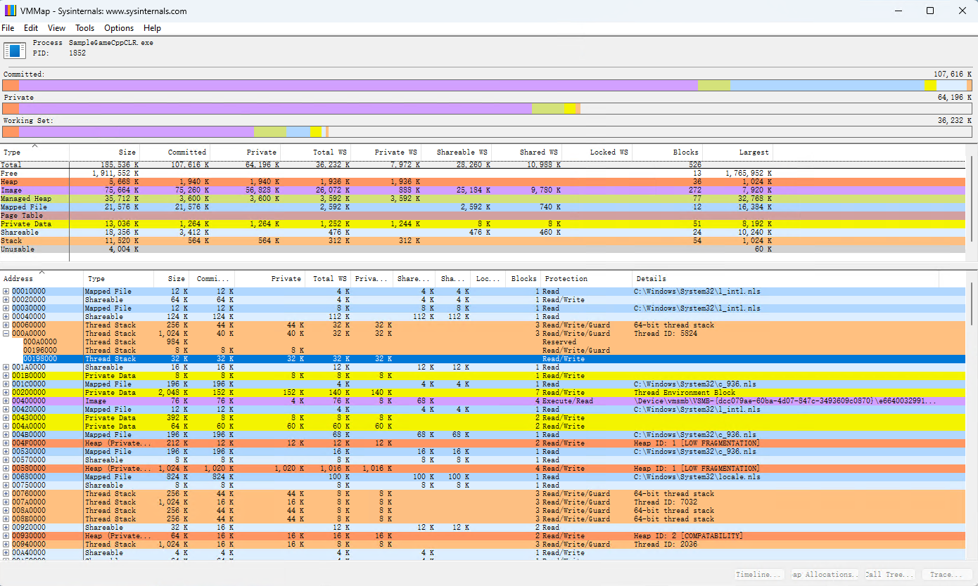978x586 pixels.
Task: Open the Edit menu
Action: pos(31,28)
